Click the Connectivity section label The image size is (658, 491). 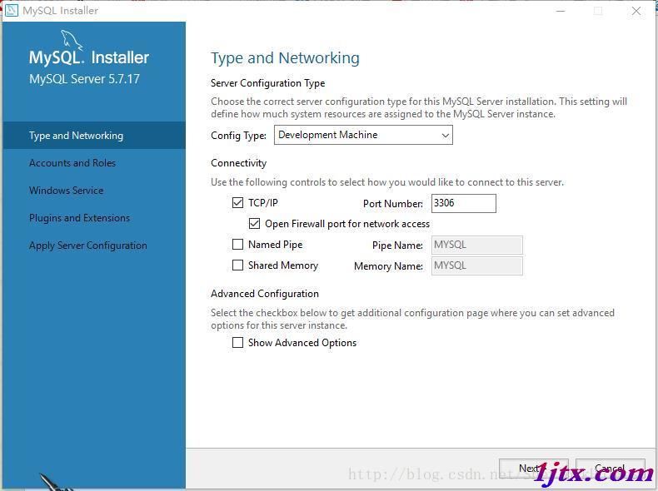(x=239, y=162)
